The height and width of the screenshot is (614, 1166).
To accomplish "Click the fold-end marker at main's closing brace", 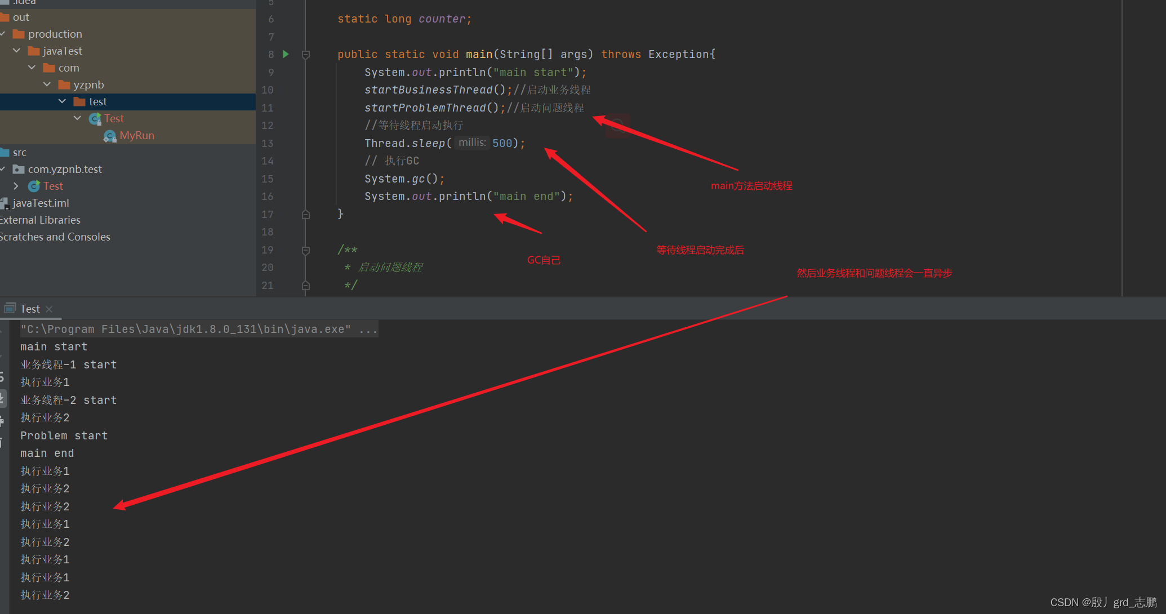I will 306,214.
